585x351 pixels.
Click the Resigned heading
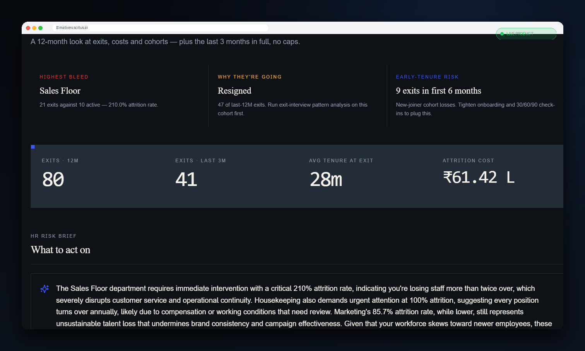click(x=234, y=91)
